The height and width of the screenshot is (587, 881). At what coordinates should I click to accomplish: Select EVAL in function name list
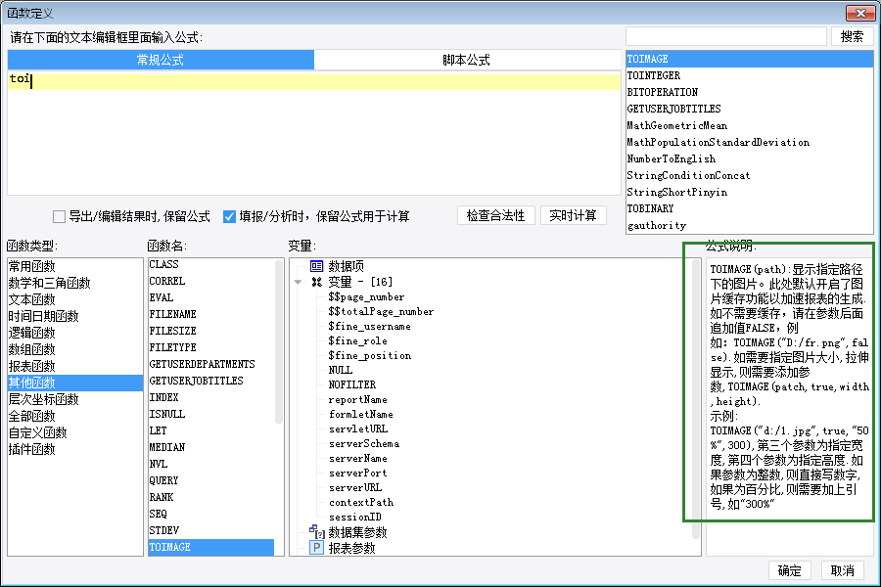pos(211,297)
